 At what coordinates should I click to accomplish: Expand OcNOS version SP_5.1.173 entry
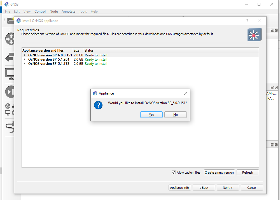click(24, 63)
